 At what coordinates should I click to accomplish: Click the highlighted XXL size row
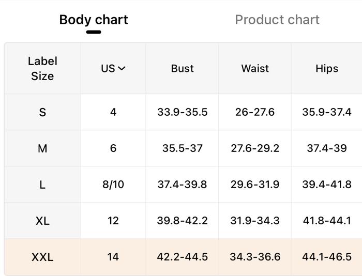pos(183,257)
